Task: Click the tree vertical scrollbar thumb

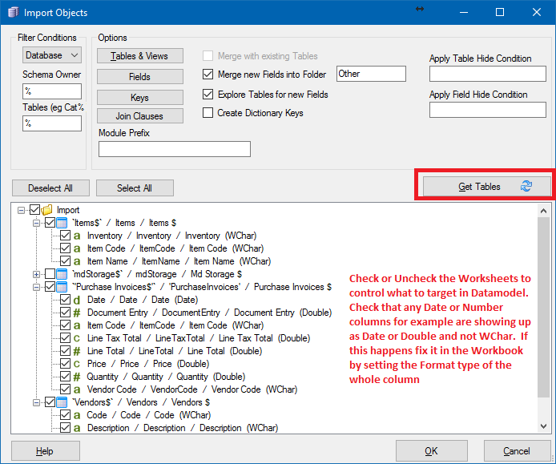Action: point(543,307)
